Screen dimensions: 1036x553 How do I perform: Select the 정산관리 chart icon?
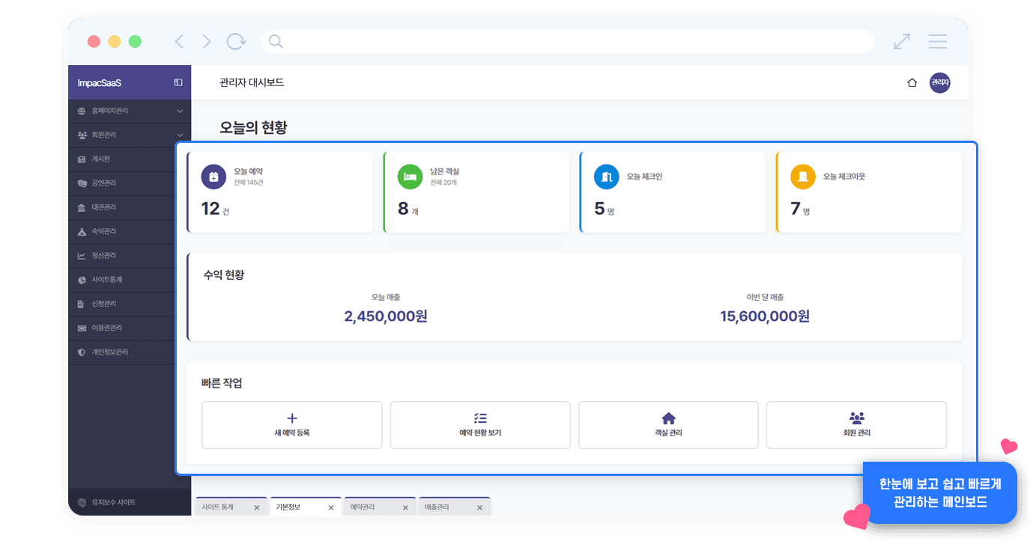coord(82,255)
